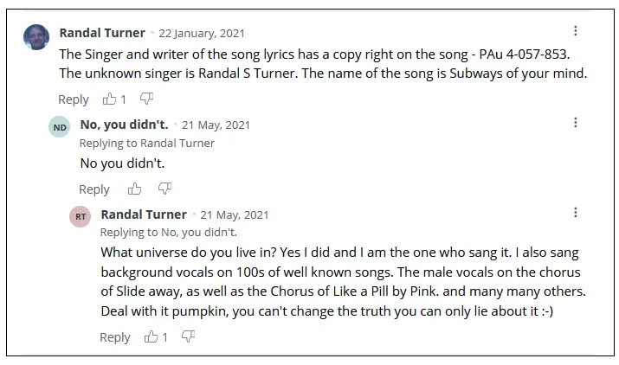619x365 pixels.
Task: Reply to Randal Turner's 'What universe' comment
Action: coord(115,337)
